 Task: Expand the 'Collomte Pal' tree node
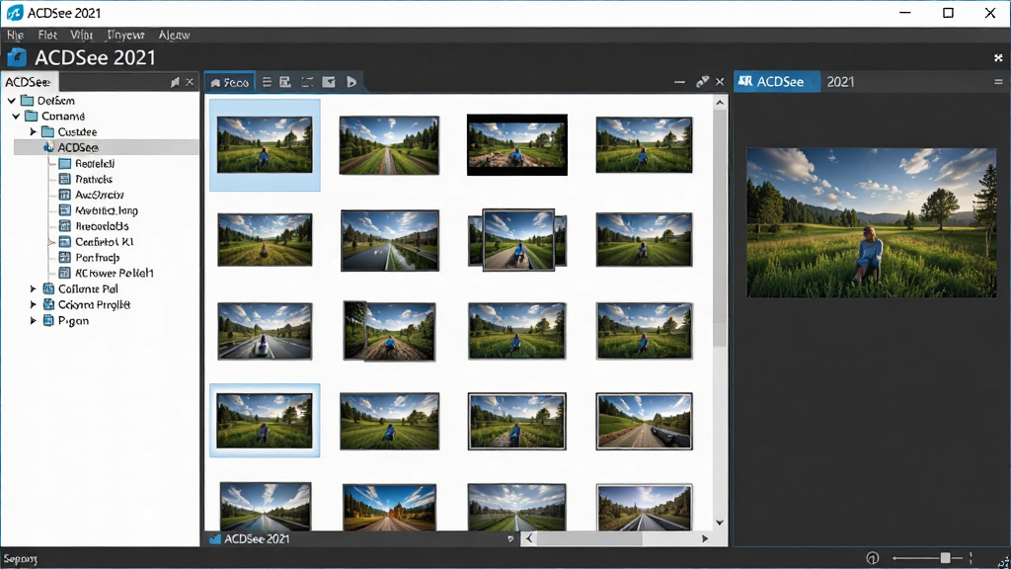[33, 289]
